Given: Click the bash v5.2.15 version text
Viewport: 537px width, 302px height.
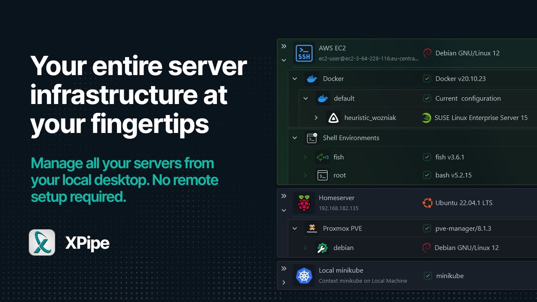Looking at the screenshot, I should pos(454,175).
